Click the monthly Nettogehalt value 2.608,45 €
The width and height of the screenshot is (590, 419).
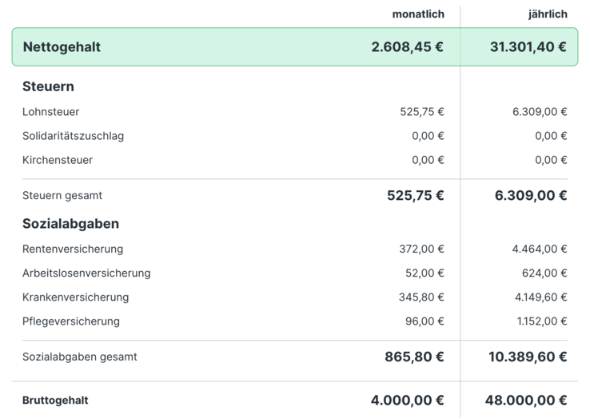(x=407, y=47)
